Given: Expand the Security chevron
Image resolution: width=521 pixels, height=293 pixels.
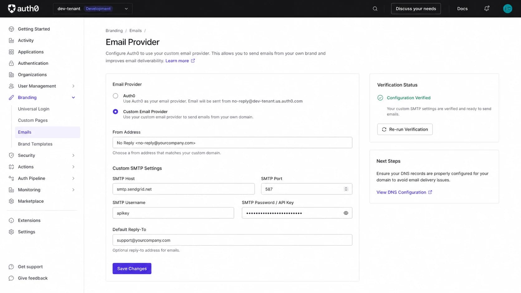Looking at the screenshot, I should coord(74,155).
